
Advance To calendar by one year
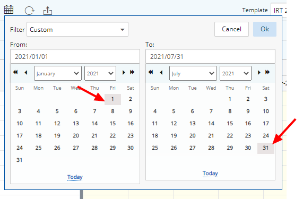pyautogui.click(x=267, y=72)
